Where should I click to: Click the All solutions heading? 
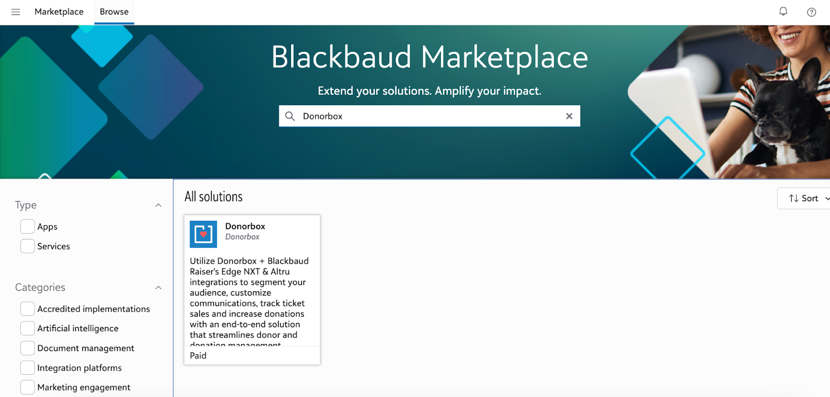coord(213,197)
